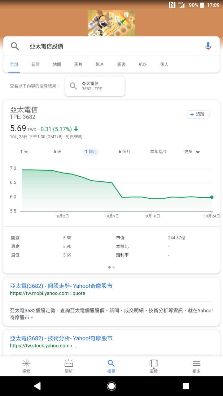Tap the 市值 244.57億 value
This screenshot has width=223, height=396.
click(x=177, y=238)
